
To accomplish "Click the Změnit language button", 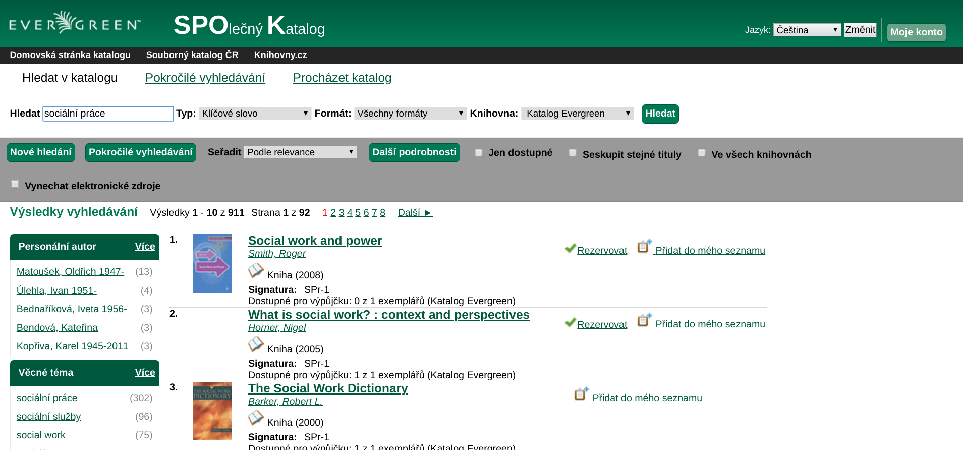I will pos(860,30).
